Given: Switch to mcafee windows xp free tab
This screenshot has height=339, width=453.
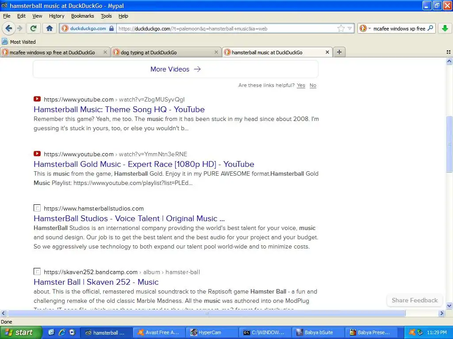Looking at the screenshot, I should click(52, 53).
